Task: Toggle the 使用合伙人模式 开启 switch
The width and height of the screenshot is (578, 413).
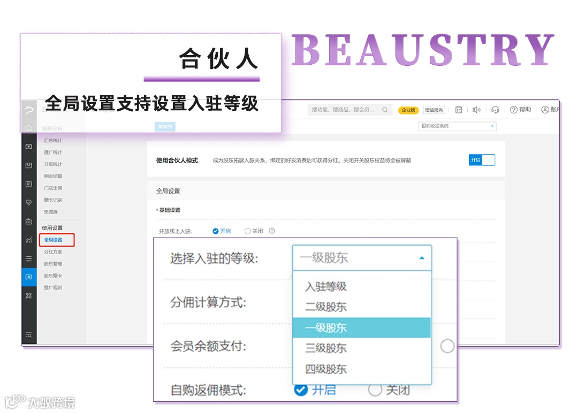Action: click(482, 160)
